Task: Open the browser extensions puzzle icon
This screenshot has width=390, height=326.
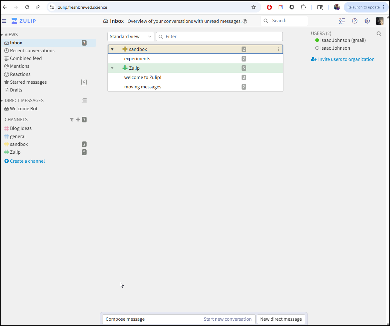Action: [x=303, y=7]
